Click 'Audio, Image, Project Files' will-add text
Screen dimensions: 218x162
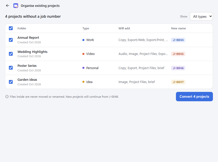[x=143, y=54]
